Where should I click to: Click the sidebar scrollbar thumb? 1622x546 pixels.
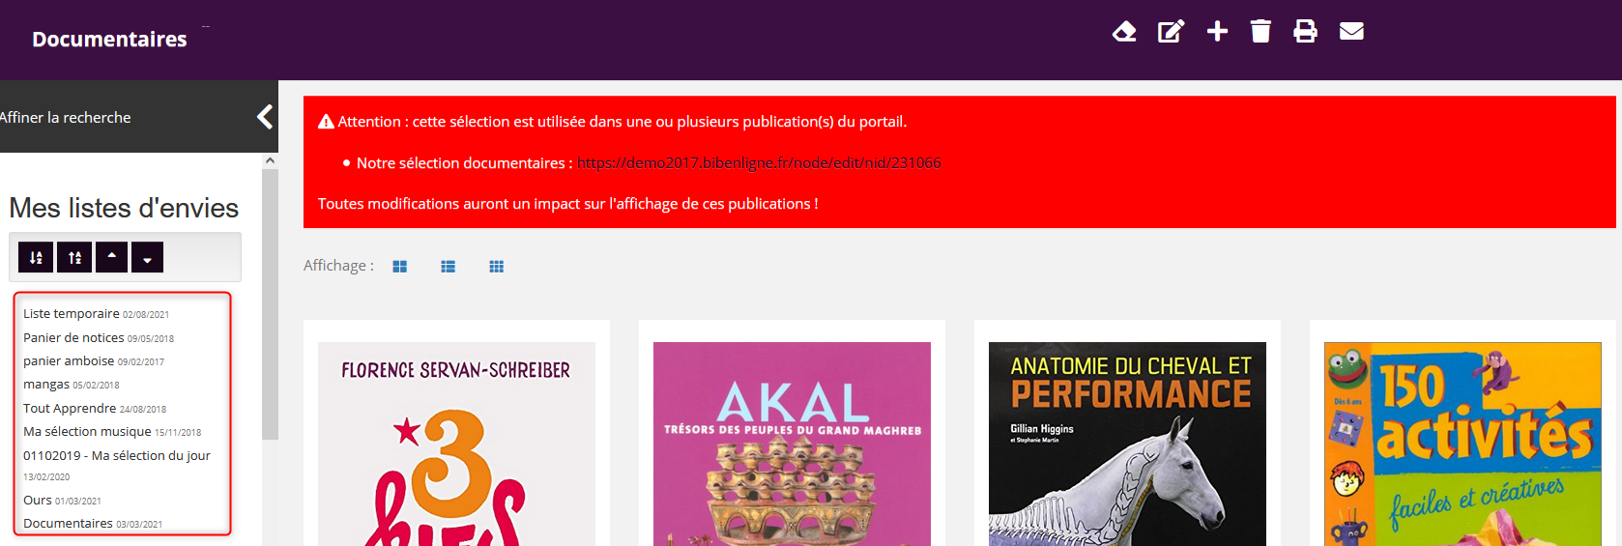pyautogui.click(x=270, y=304)
